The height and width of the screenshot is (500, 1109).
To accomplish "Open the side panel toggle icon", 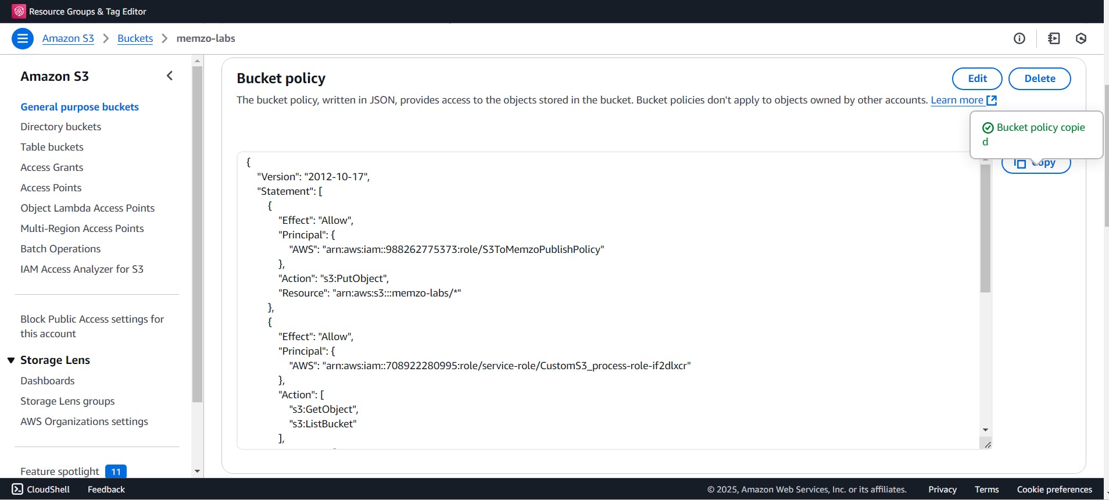I will pos(1054,38).
